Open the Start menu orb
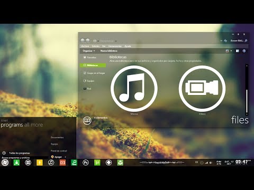The width and height of the screenshot is (254, 190). 5,163
